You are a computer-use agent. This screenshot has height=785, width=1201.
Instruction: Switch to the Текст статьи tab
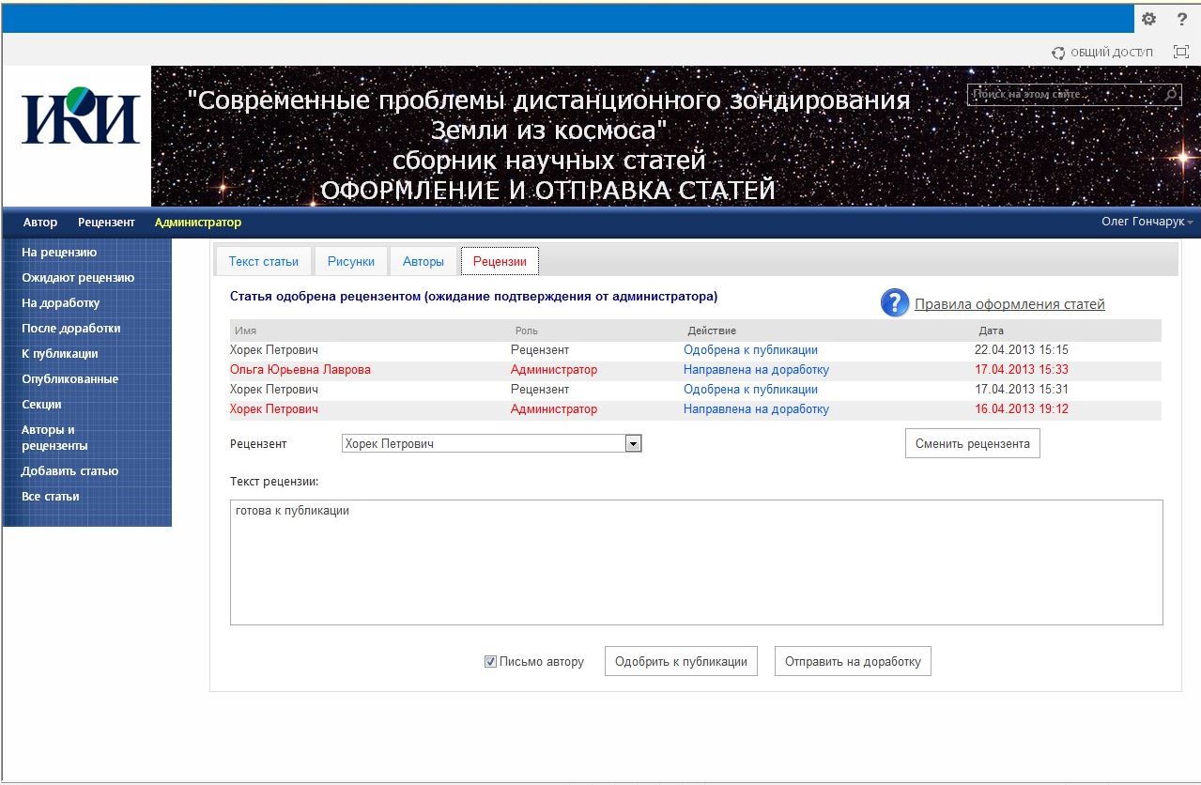coord(264,261)
